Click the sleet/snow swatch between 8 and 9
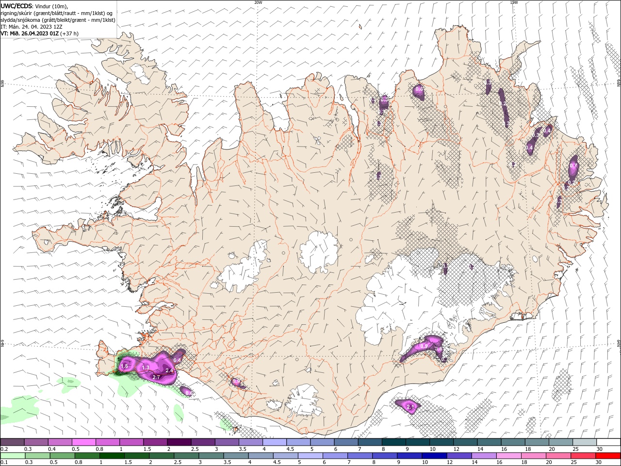The height and width of the screenshot is (466, 621). click(x=394, y=442)
